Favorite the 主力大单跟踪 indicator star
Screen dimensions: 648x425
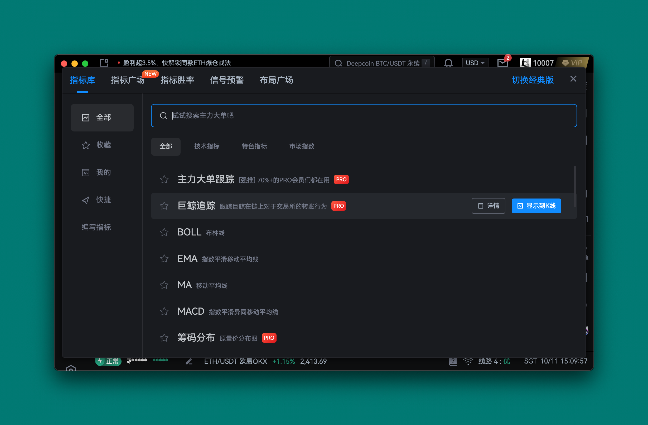pos(164,180)
